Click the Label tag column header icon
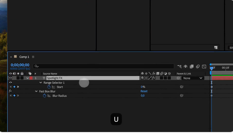The height and width of the screenshot is (133, 233). click(30, 74)
